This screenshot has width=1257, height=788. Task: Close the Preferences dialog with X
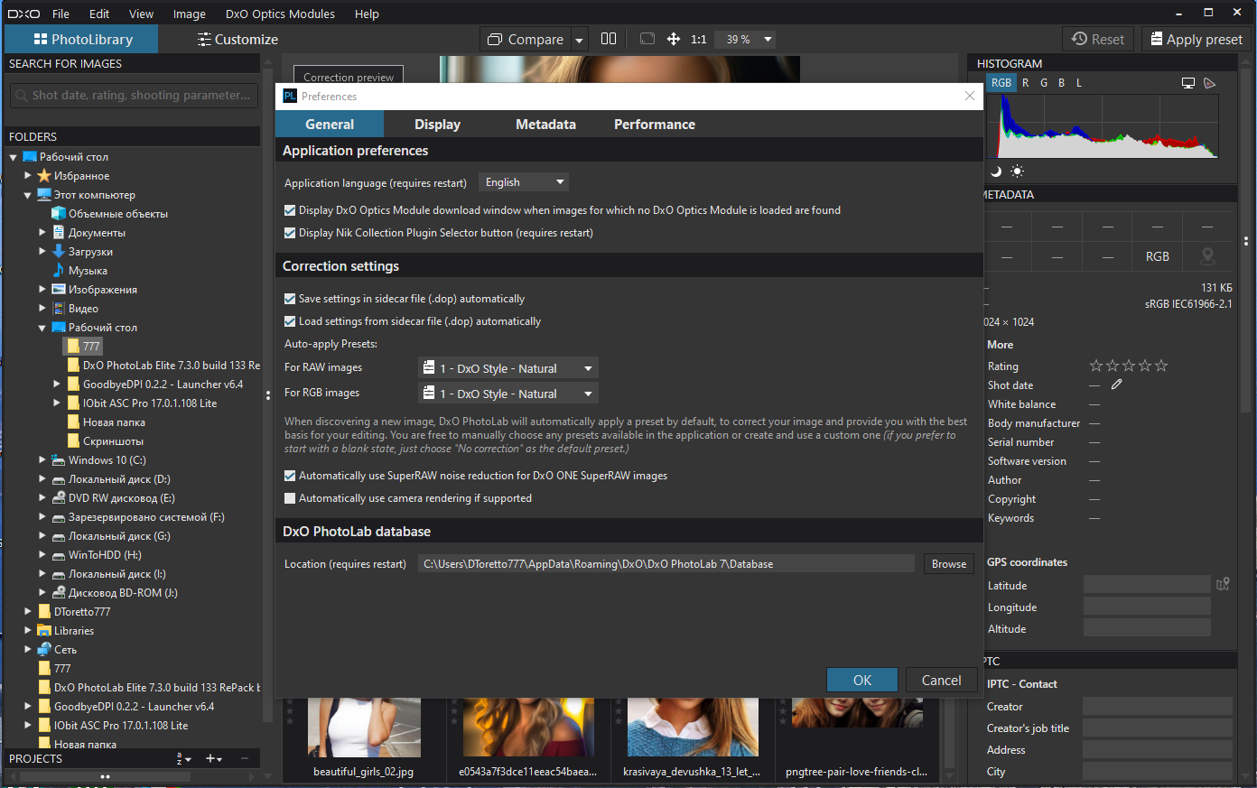[x=970, y=96]
